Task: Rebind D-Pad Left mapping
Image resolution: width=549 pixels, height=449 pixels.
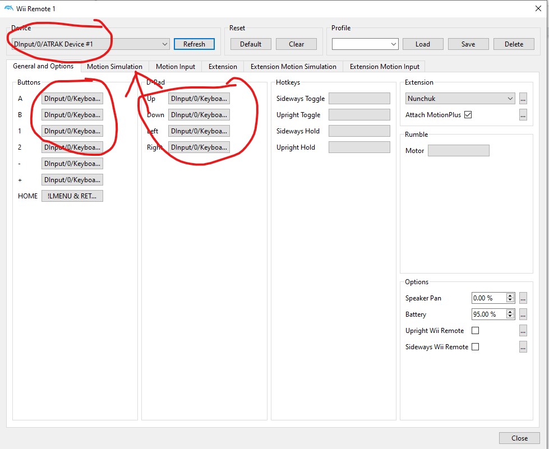Action: click(199, 131)
